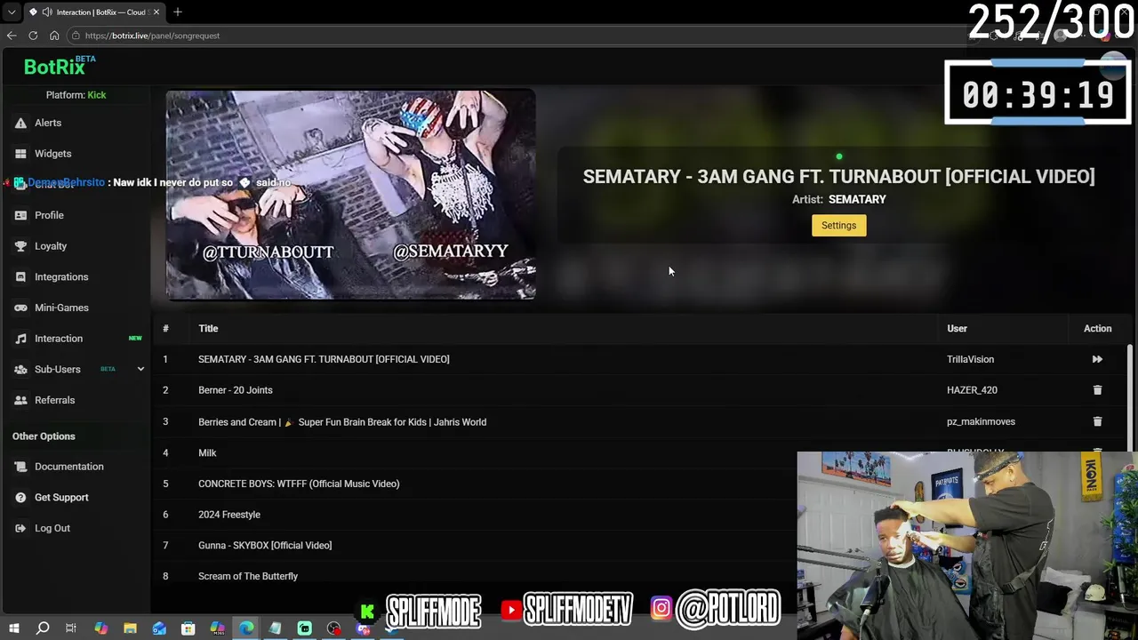Click the Log Out arrow icon
Viewport: 1138px width, 640px height.
[x=20, y=528]
